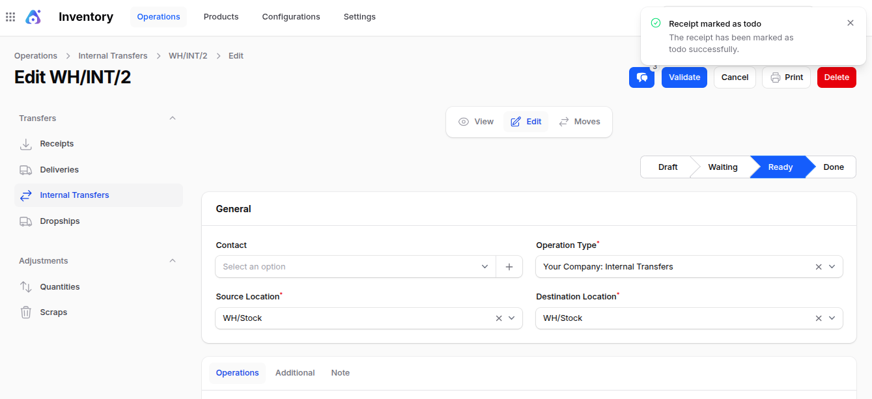
Task: Clear the Operation Type selection
Action: [x=819, y=267]
